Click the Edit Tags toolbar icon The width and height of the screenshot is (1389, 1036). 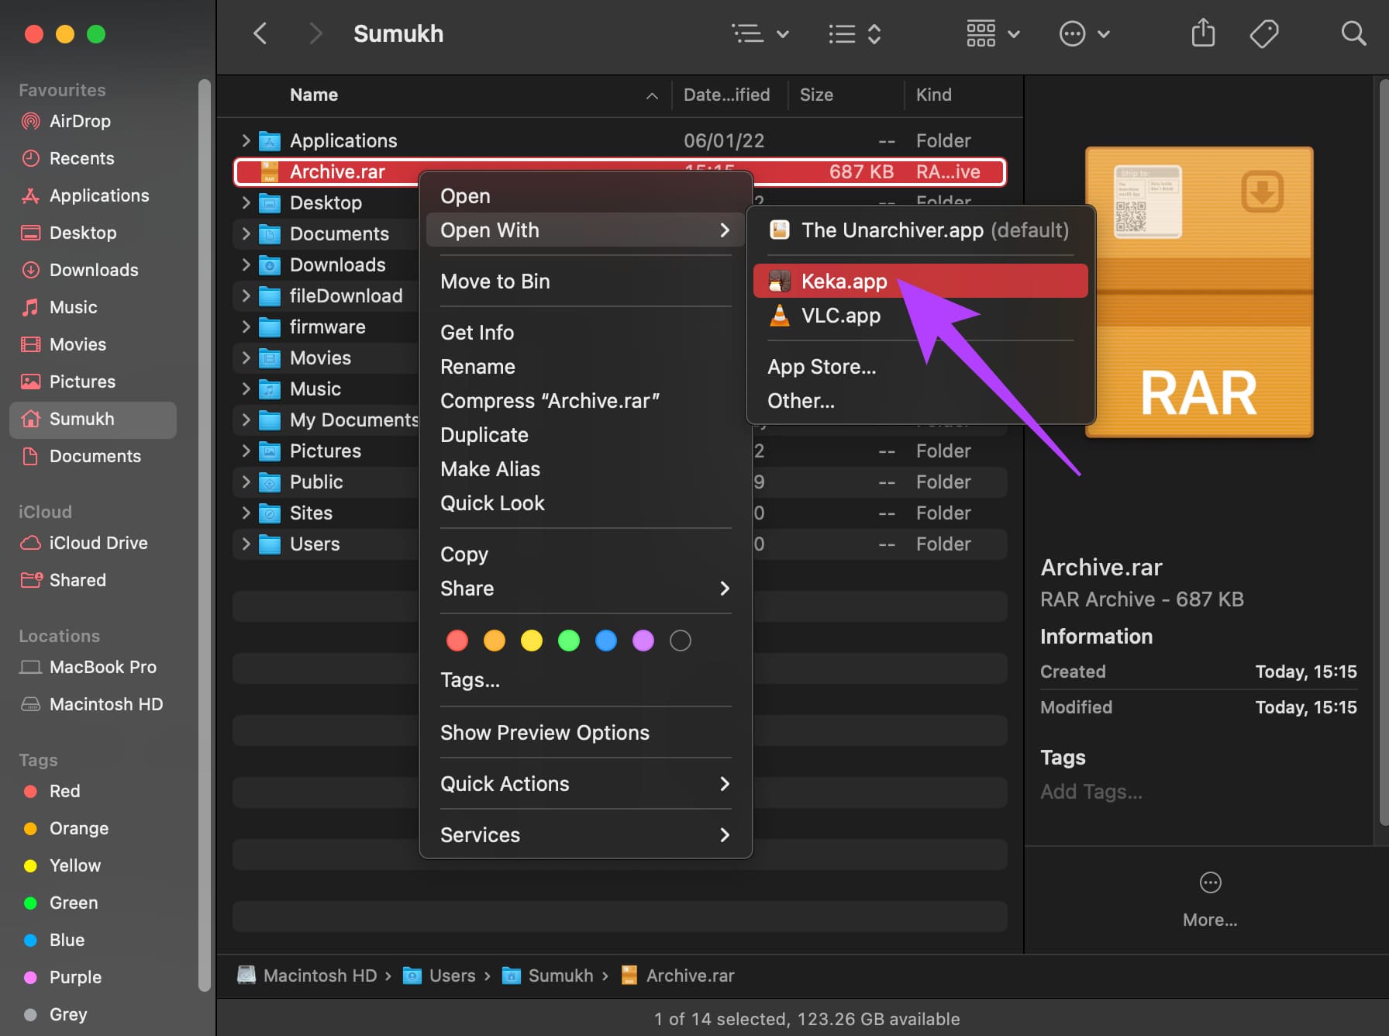pyautogui.click(x=1264, y=33)
